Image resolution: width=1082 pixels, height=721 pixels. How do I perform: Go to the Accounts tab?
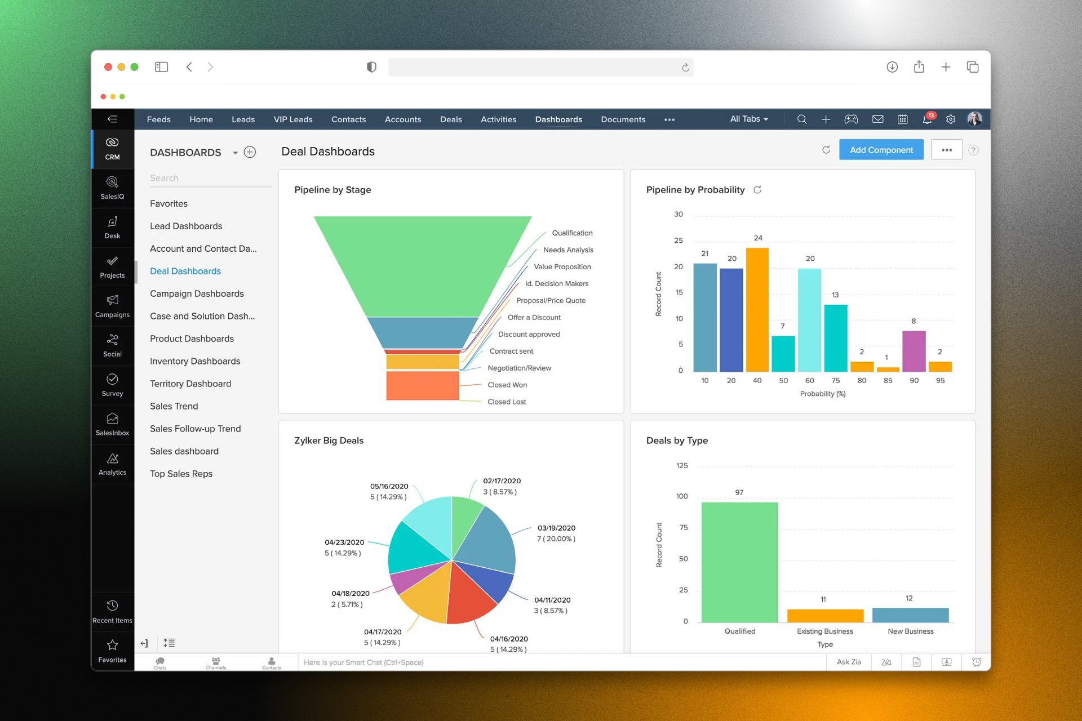(x=403, y=119)
